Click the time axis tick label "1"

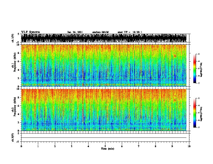pyautogui.click(x=38, y=146)
